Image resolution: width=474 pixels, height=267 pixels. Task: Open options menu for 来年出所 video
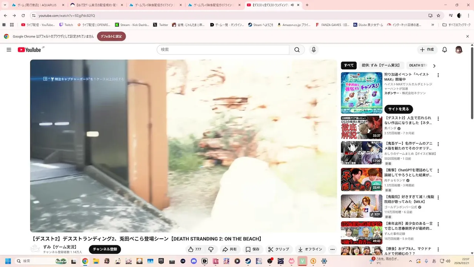tap(438, 224)
